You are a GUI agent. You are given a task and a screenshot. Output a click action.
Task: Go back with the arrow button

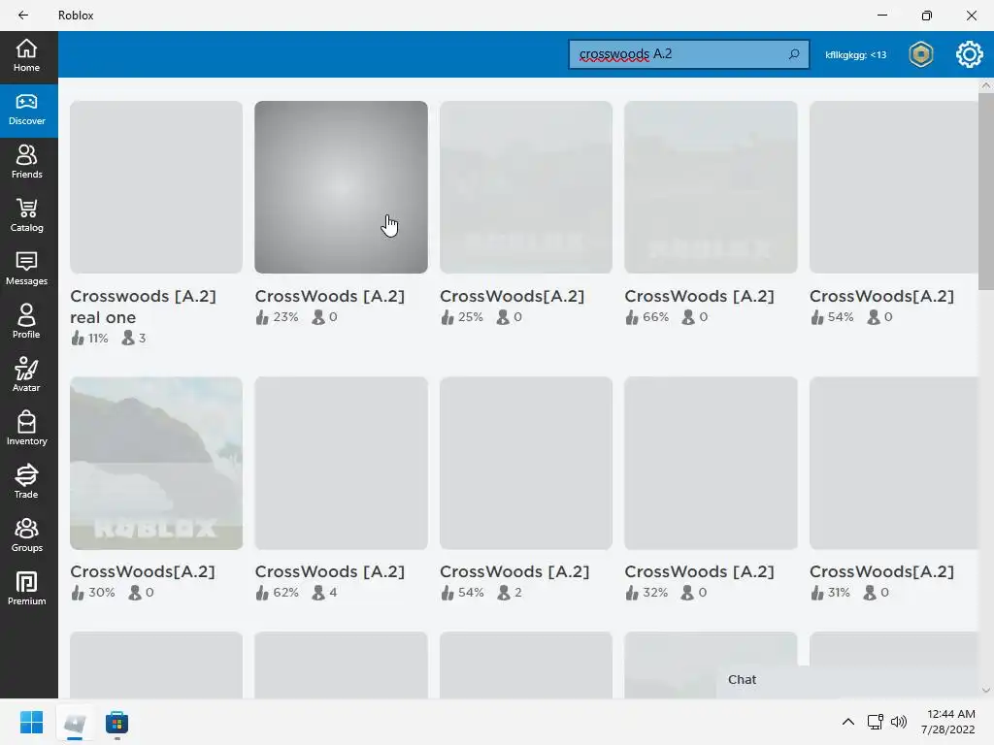[23, 16]
